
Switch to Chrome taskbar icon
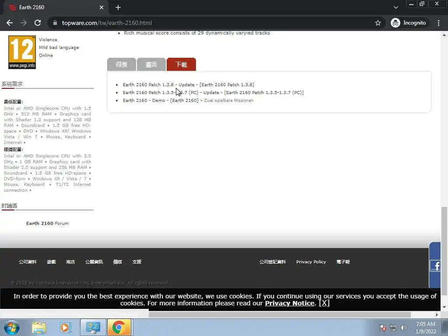[x=119, y=327]
